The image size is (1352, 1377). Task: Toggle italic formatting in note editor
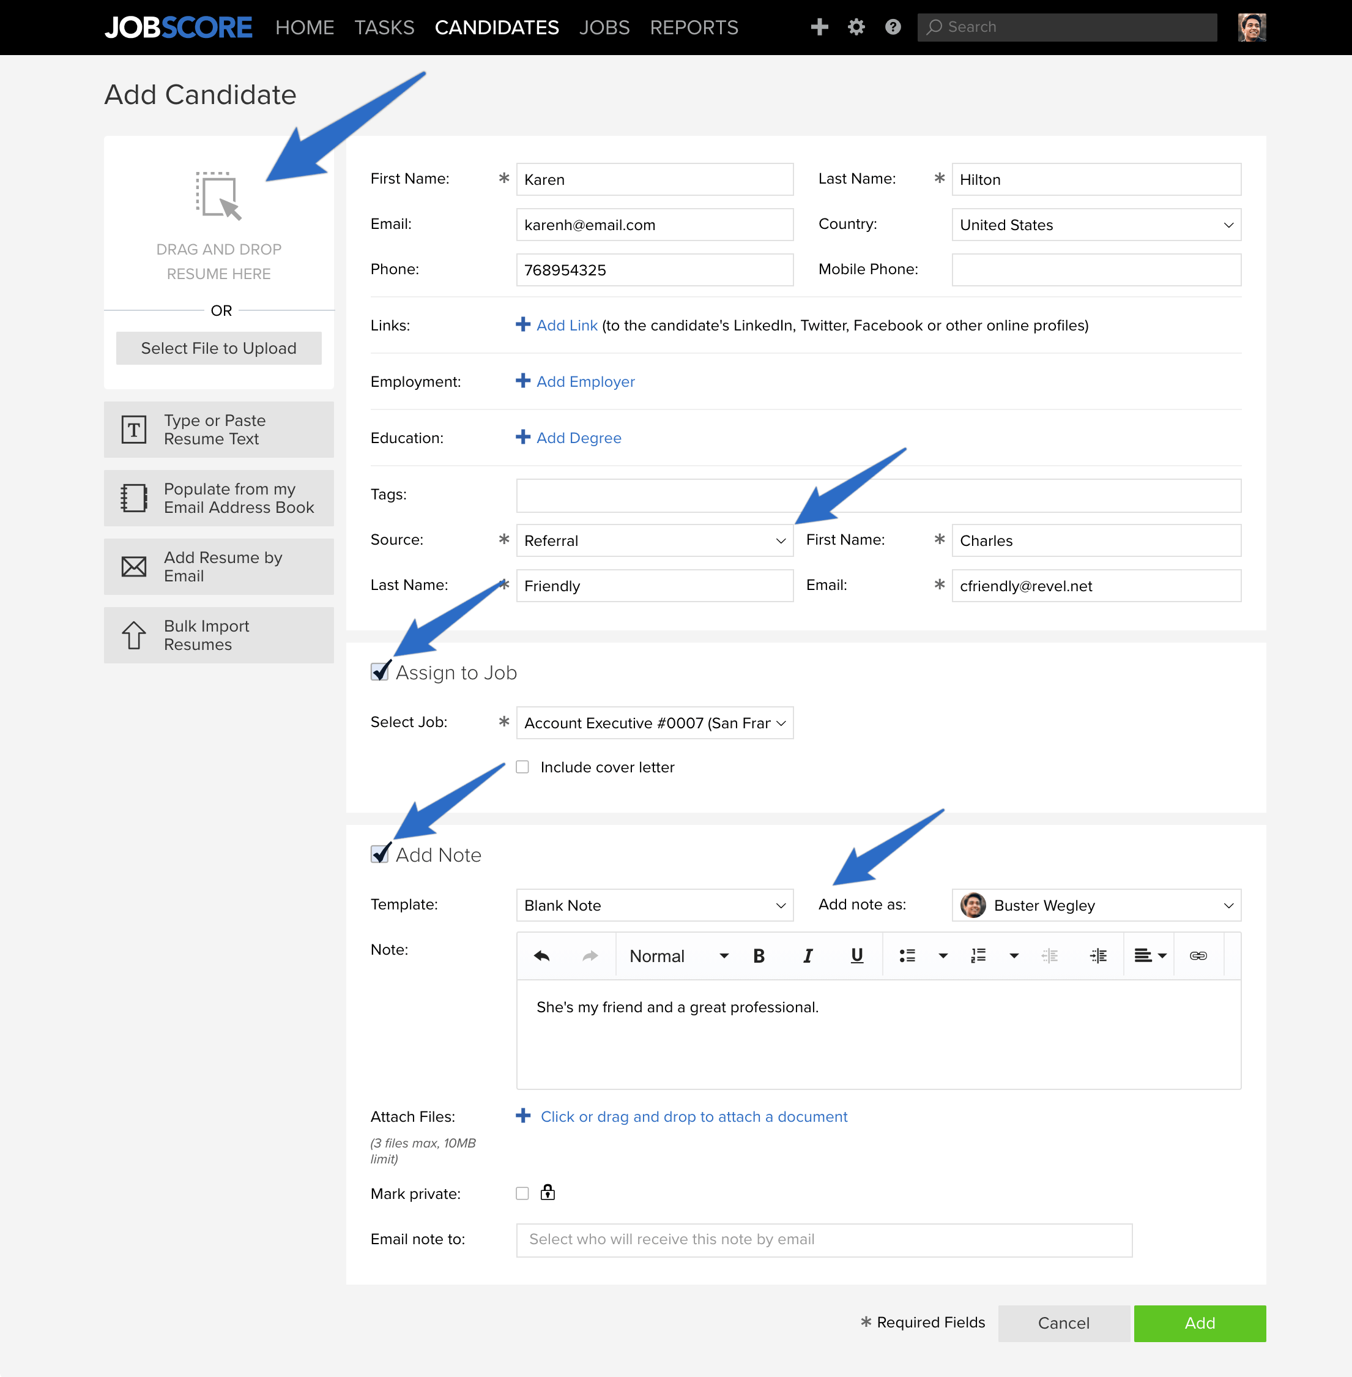point(808,956)
